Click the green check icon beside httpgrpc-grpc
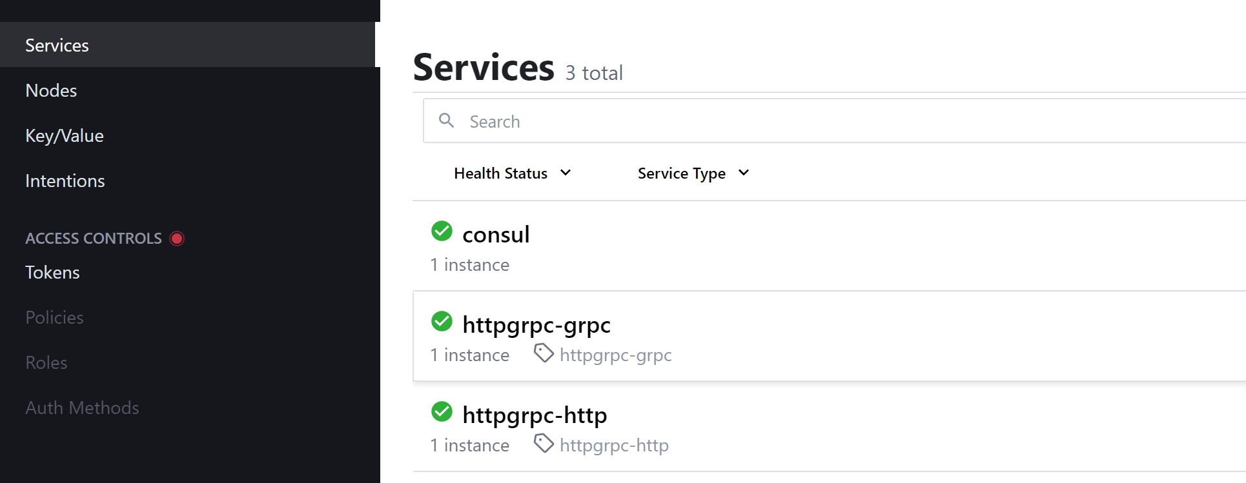This screenshot has height=483, width=1246. [x=442, y=321]
